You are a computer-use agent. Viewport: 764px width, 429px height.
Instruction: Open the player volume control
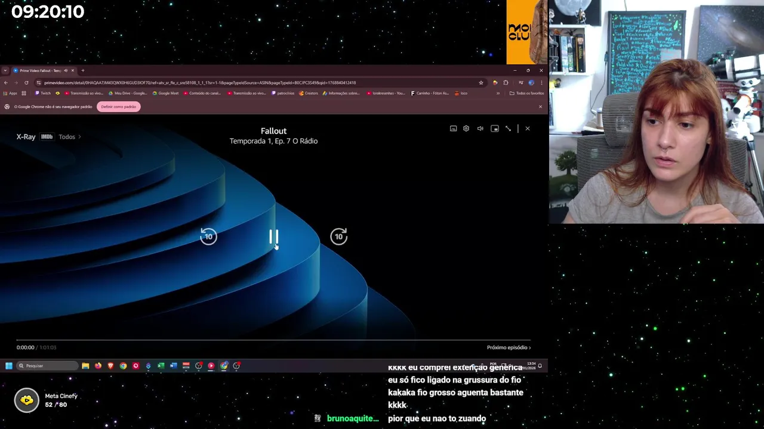pos(480,129)
